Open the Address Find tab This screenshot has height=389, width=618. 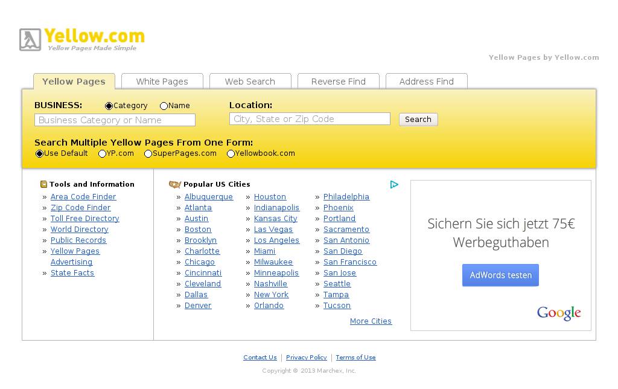pyautogui.click(x=426, y=82)
